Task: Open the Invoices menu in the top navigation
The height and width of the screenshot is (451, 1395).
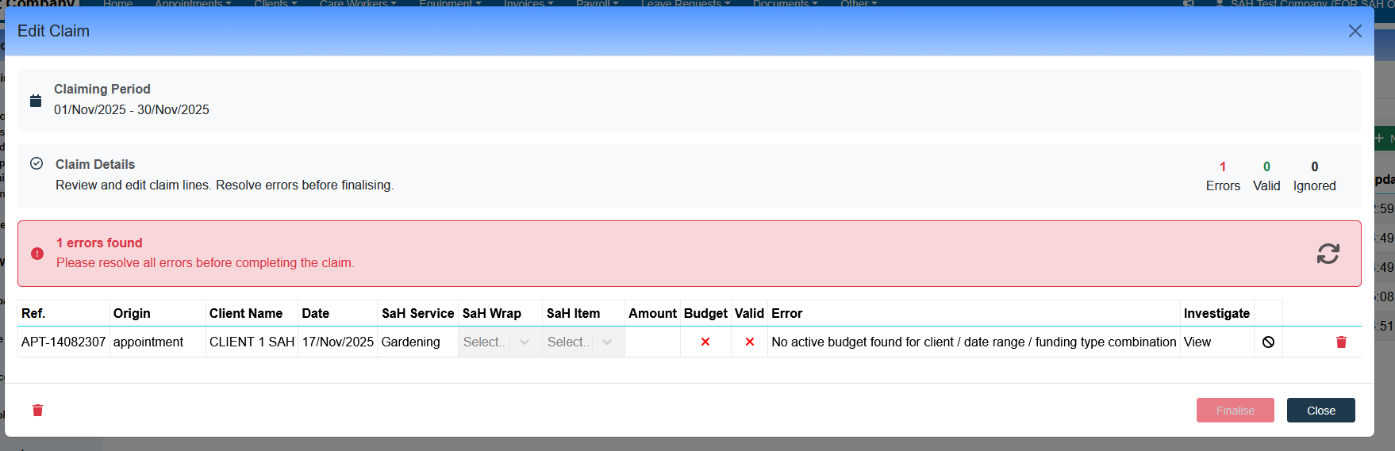Action: [x=528, y=4]
